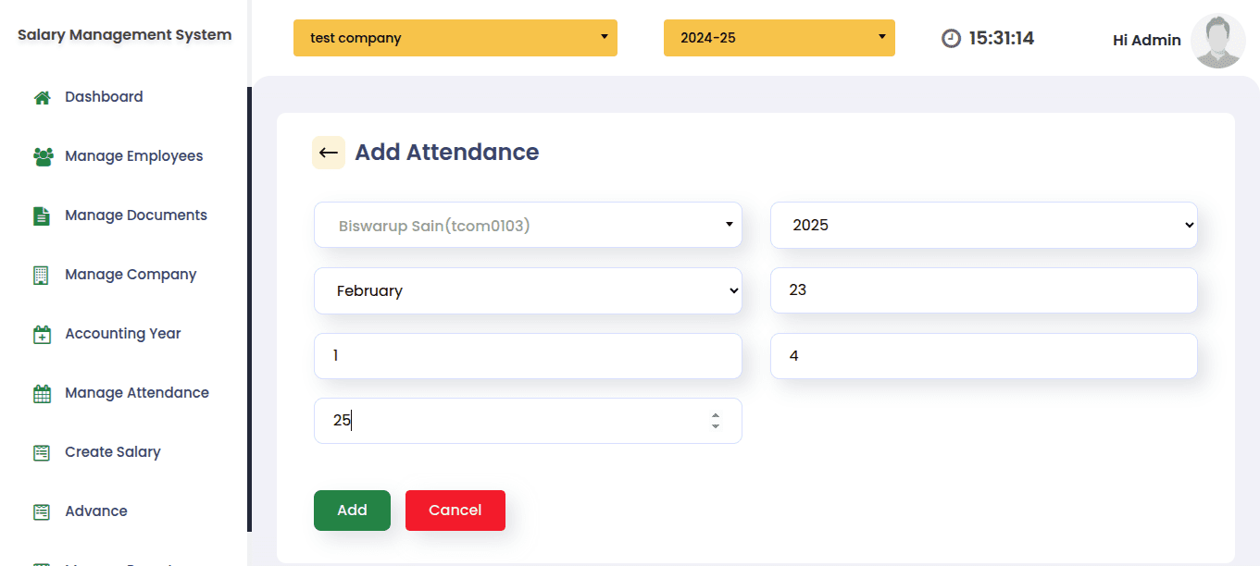Open the test company dropdown

click(x=455, y=38)
